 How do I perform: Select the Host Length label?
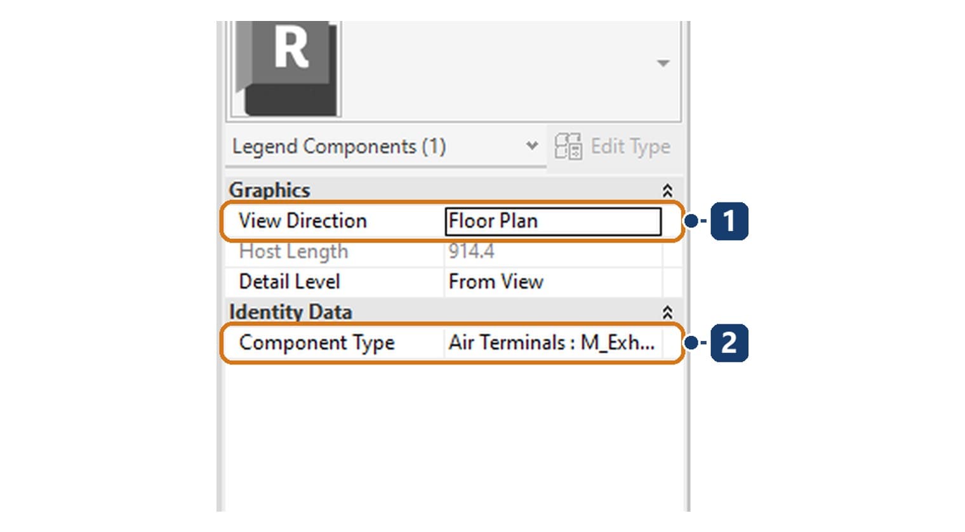[293, 251]
